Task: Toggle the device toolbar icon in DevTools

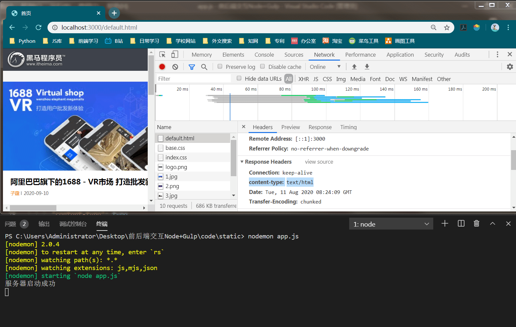Action: (175, 55)
